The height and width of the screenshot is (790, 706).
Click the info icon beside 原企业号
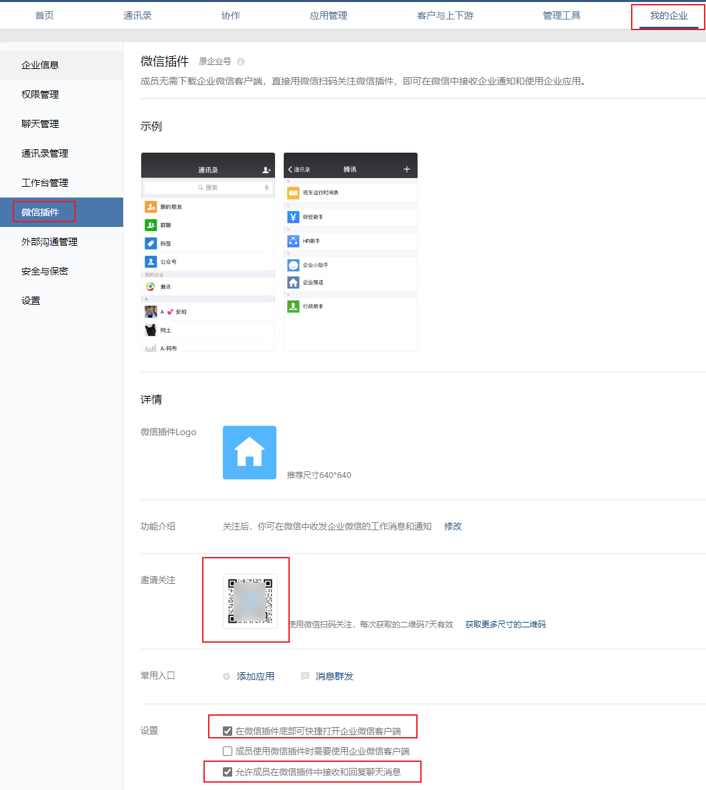tap(241, 62)
